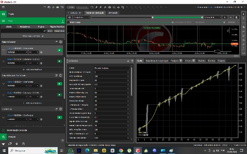Open Microsoft Edge from the taskbar

(87, 151)
